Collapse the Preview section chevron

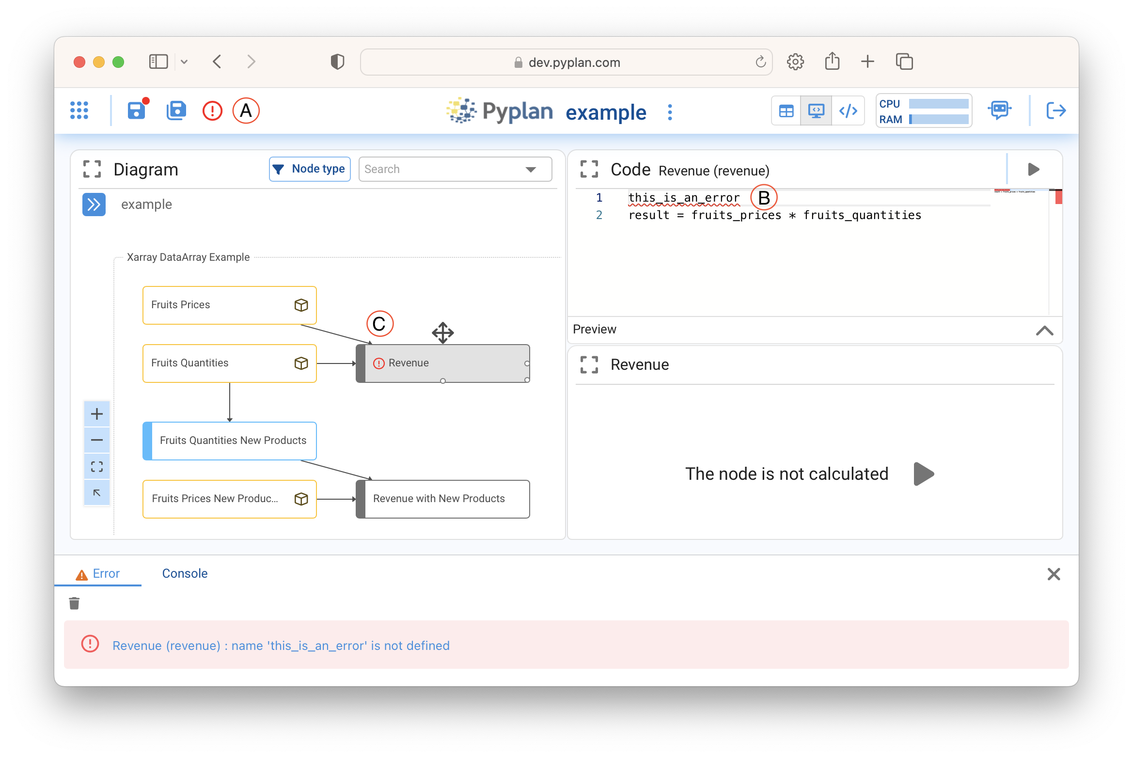1044,331
